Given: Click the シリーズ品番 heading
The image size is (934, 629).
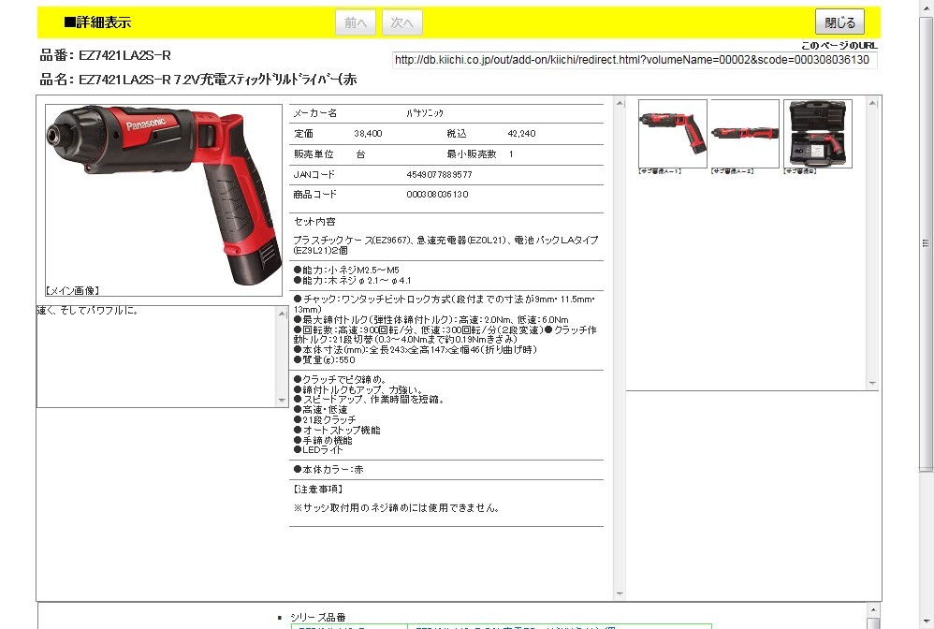Looking at the screenshot, I should (317, 617).
